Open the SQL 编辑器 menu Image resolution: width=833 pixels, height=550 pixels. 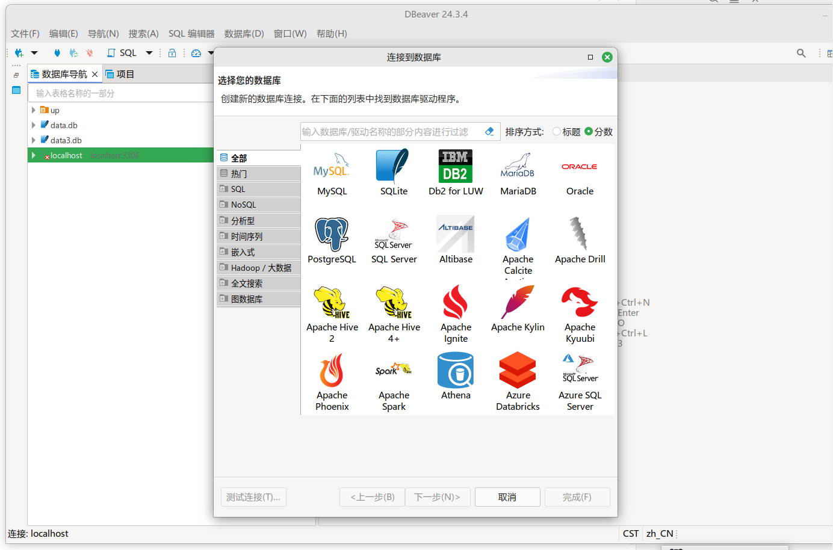click(x=191, y=34)
